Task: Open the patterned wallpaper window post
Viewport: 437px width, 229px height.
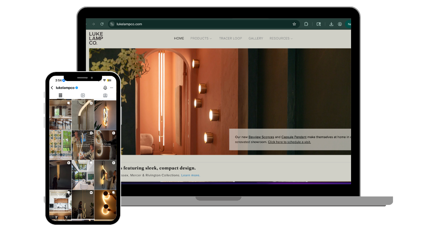Action: pos(60,145)
